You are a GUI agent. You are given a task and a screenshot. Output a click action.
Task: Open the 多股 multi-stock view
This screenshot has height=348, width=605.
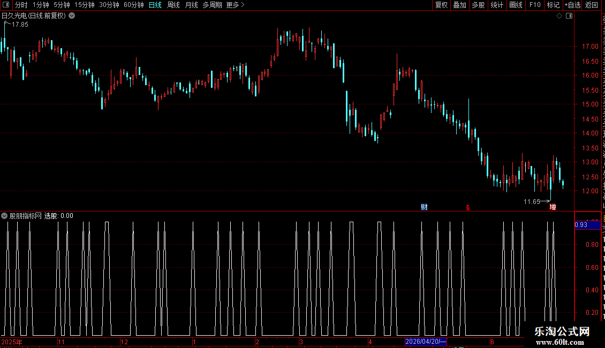pos(479,5)
